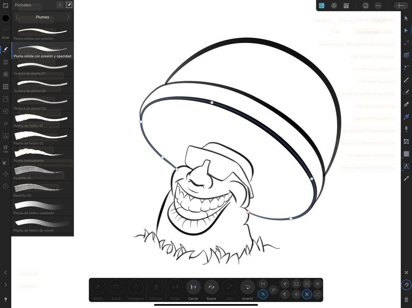The image size is (412, 308).
Task: Go to next brush category chevron
Action: [x=68, y=17]
